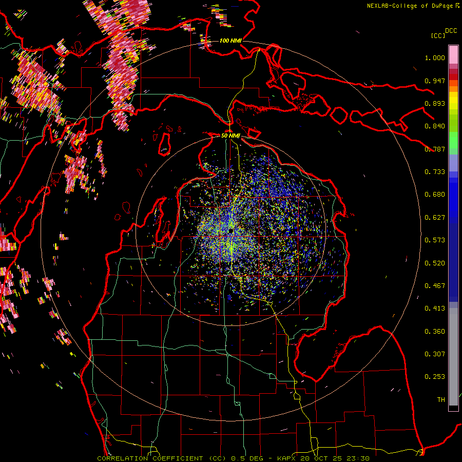Image resolution: width=462 pixels, height=462 pixels.
Task: Click the 0.467 scale value
Action: (435, 286)
